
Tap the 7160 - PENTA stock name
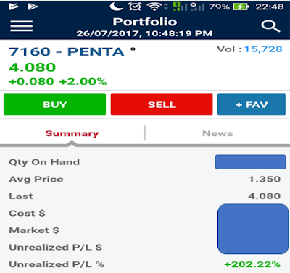[67, 51]
